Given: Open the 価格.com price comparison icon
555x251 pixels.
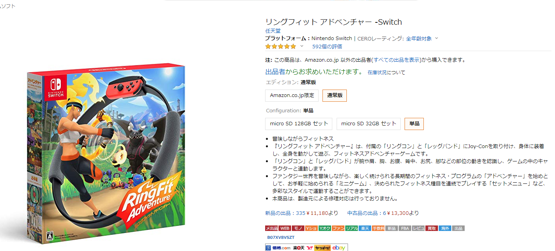Looking at the screenshot, I should [281, 248].
